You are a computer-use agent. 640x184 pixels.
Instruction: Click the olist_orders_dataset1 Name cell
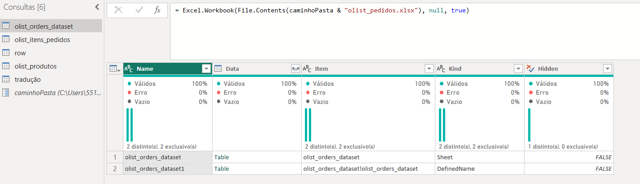pyautogui.click(x=167, y=169)
